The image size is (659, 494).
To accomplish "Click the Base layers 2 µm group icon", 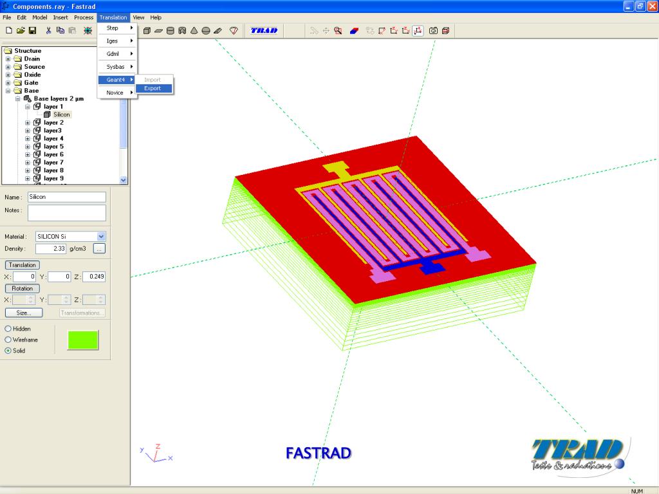I will point(27,98).
